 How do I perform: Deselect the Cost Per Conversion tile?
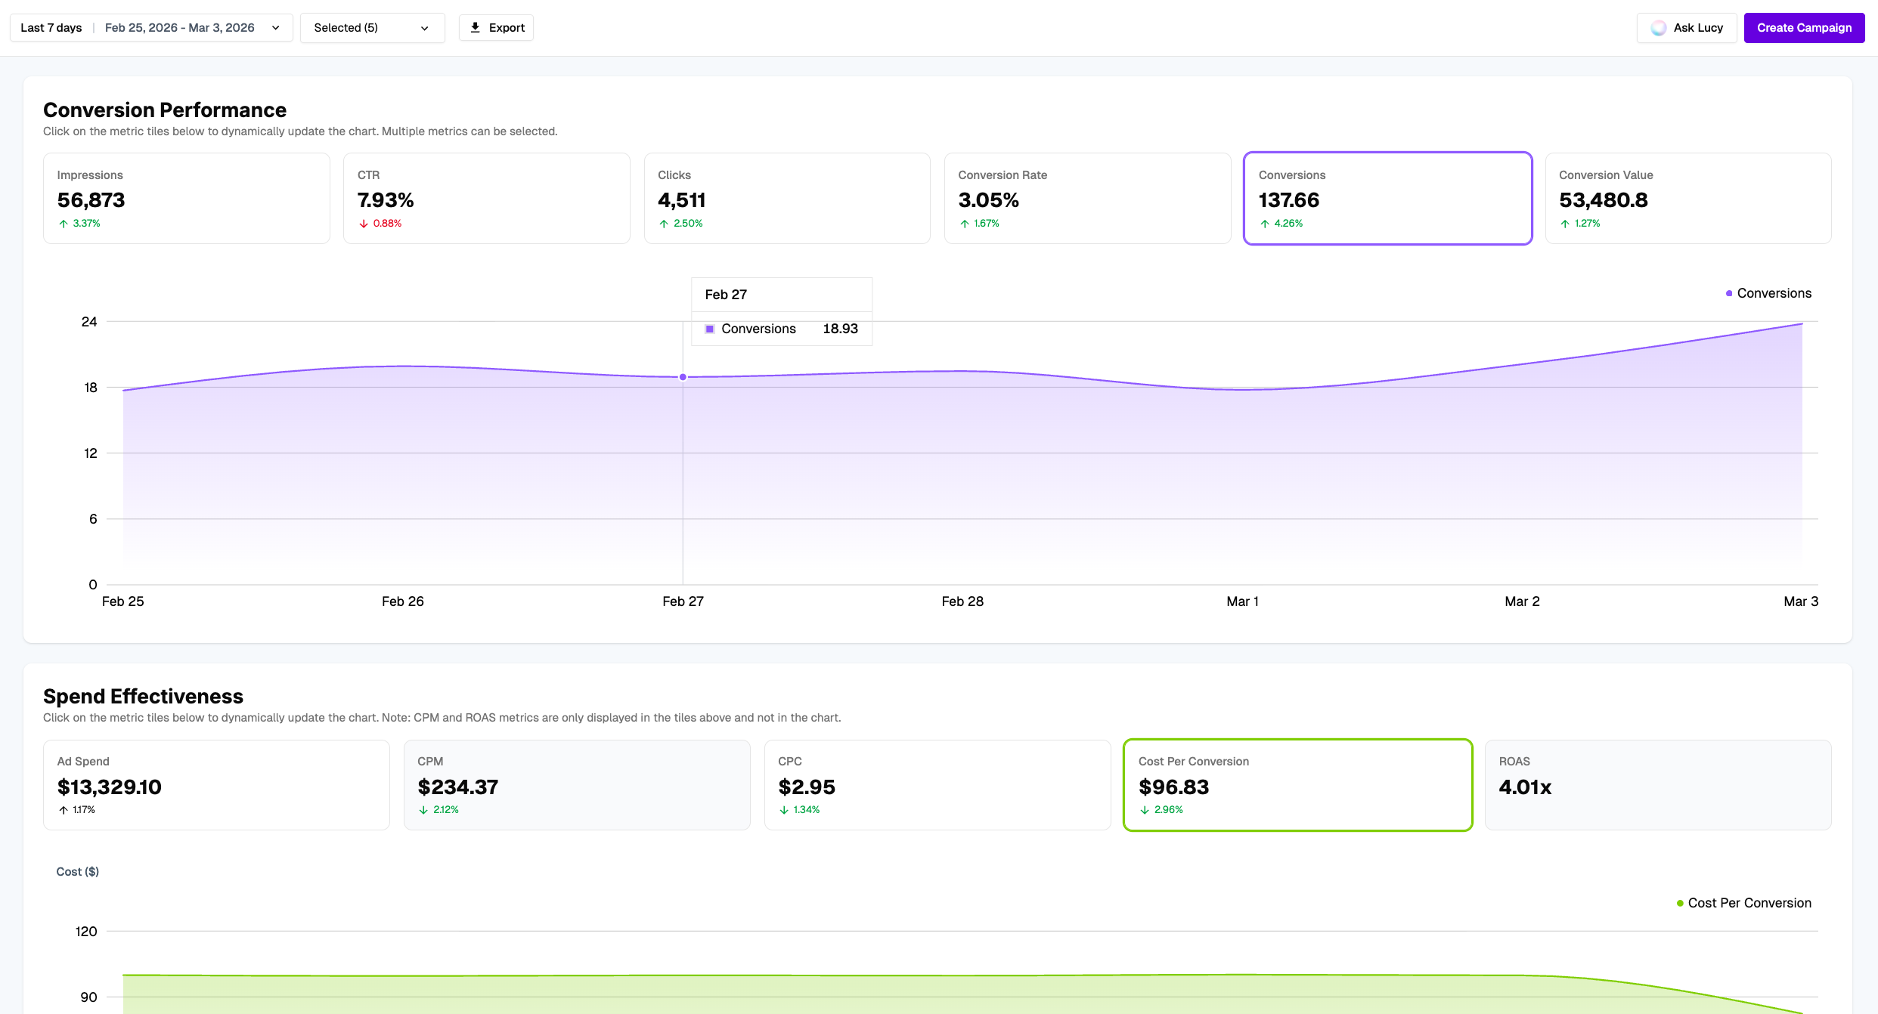coord(1297,785)
